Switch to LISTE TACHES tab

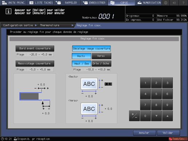point(40,3)
